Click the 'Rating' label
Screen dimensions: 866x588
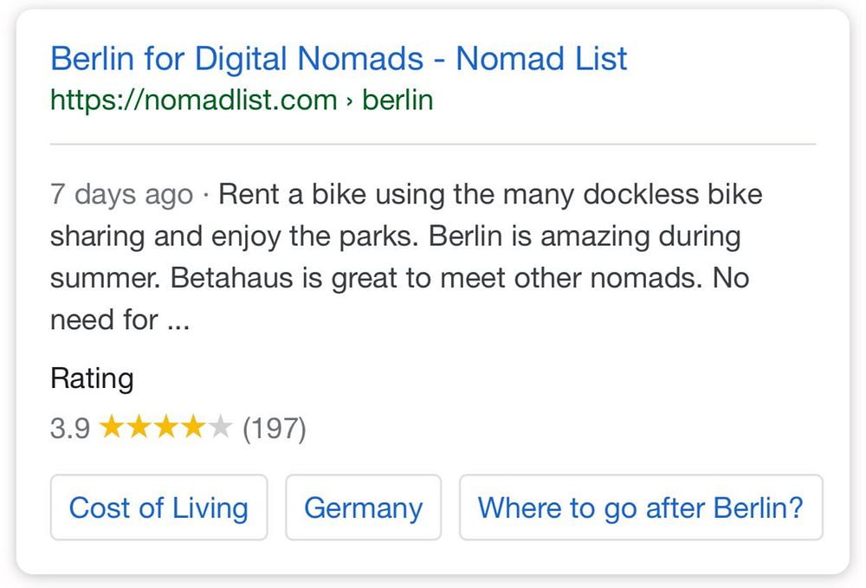[x=92, y=379]
